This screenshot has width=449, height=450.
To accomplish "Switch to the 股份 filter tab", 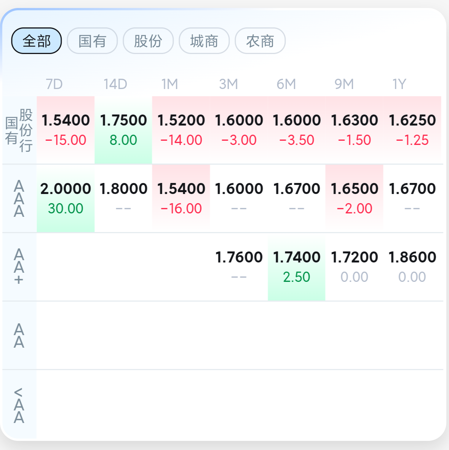I will point(148,41).
